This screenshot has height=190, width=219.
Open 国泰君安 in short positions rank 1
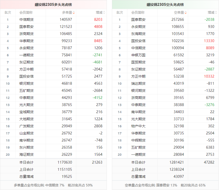138,20
